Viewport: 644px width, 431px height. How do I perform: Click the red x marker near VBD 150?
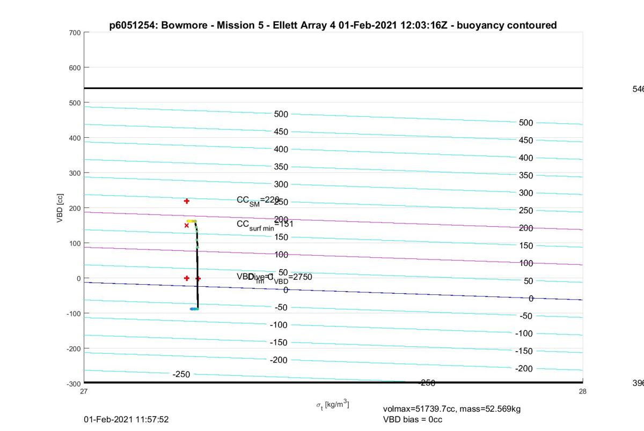tap(187, 225)
